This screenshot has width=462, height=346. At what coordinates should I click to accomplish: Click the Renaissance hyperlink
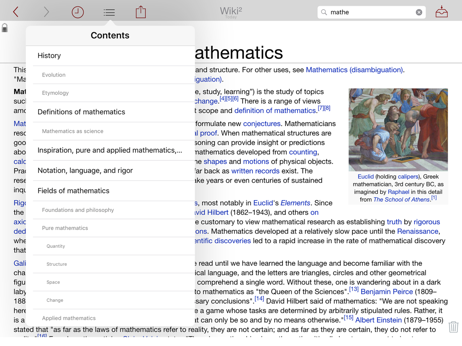point(417,231)
